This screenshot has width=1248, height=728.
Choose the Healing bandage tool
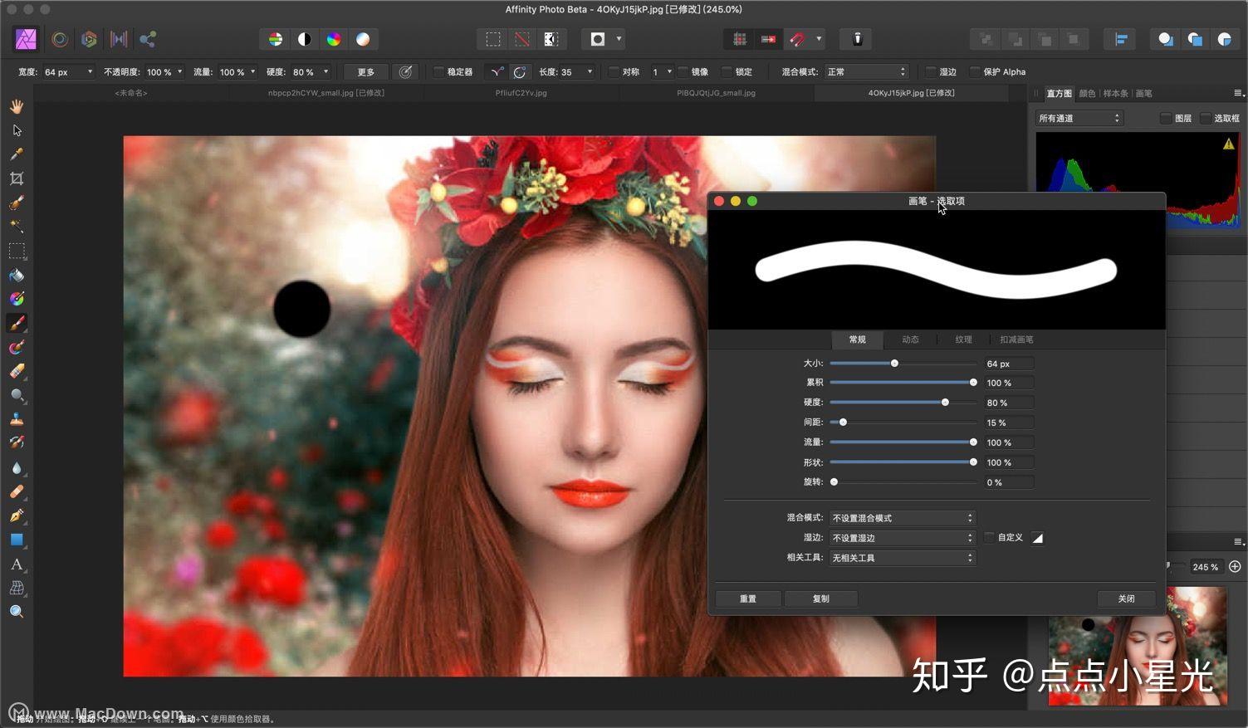(17, 491)
